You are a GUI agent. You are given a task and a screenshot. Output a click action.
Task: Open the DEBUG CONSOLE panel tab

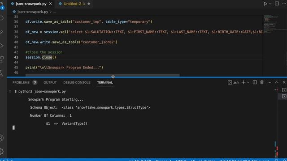tap(77, 82)
